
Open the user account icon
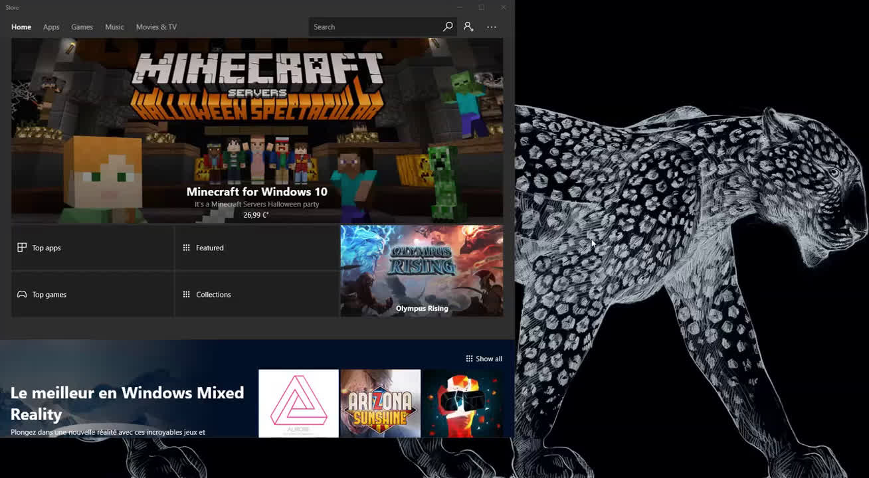coord(468,27)
